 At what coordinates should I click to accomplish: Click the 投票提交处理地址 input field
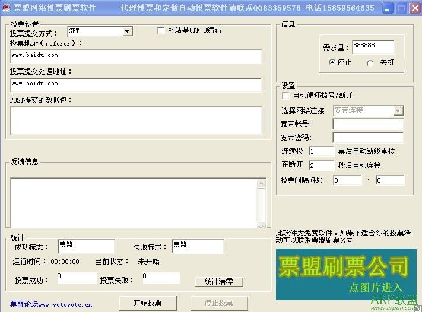(x=136, y=85)
